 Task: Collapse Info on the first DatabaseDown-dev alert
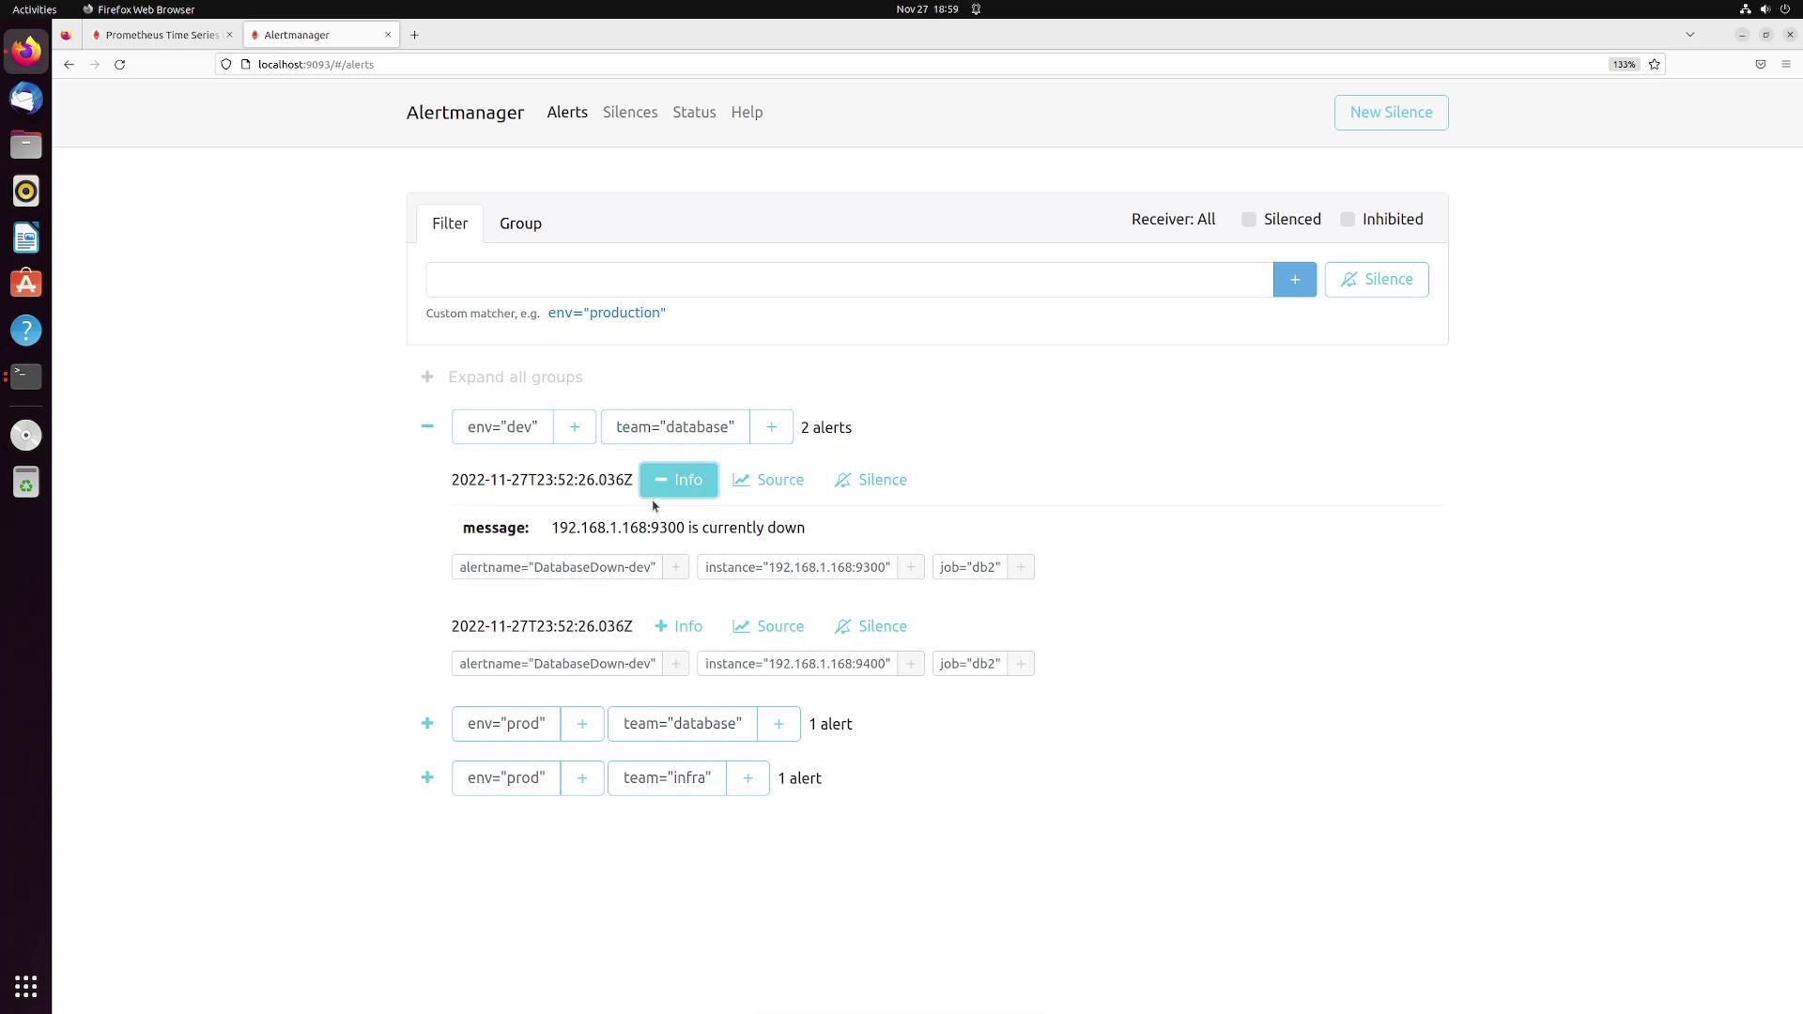(678, 480)
